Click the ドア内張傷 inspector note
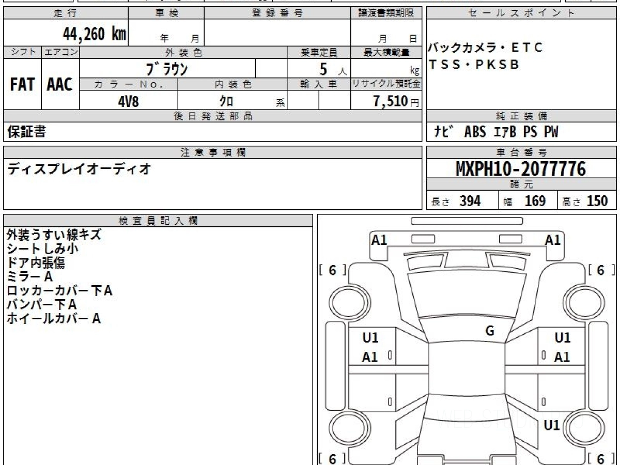 pyautogui.click(x=36, y=263)
